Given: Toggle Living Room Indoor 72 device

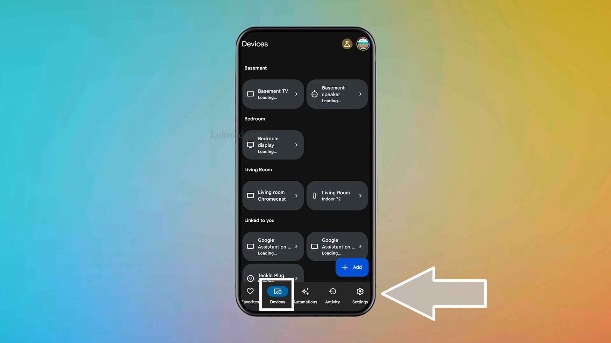Looking at the screenshot, I should [337, 196].
